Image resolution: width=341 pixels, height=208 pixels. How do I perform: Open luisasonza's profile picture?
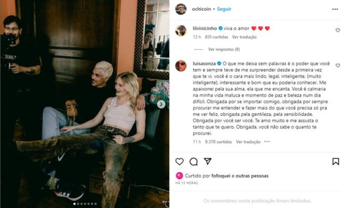pyautogui.click(x=181, y=66)
